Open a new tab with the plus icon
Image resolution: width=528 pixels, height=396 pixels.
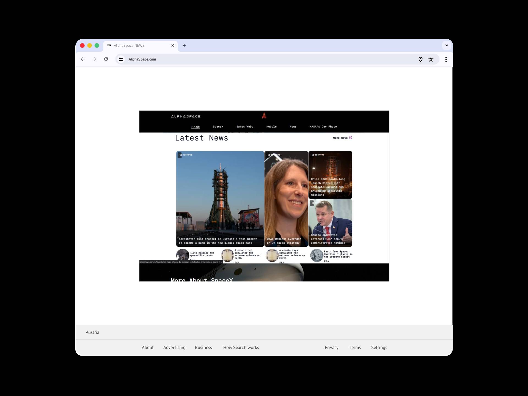pyautogui.click(x=184, y=45)
